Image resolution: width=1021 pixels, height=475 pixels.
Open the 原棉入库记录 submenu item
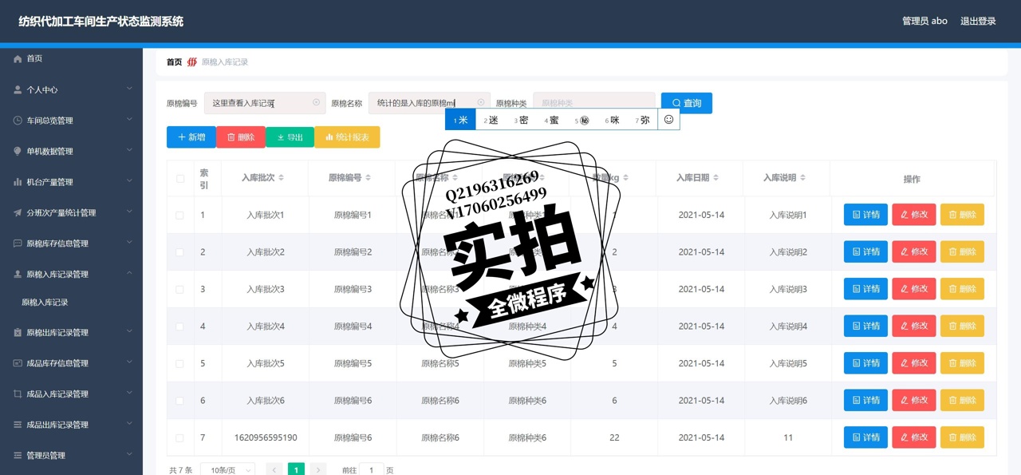click(45, 303)
